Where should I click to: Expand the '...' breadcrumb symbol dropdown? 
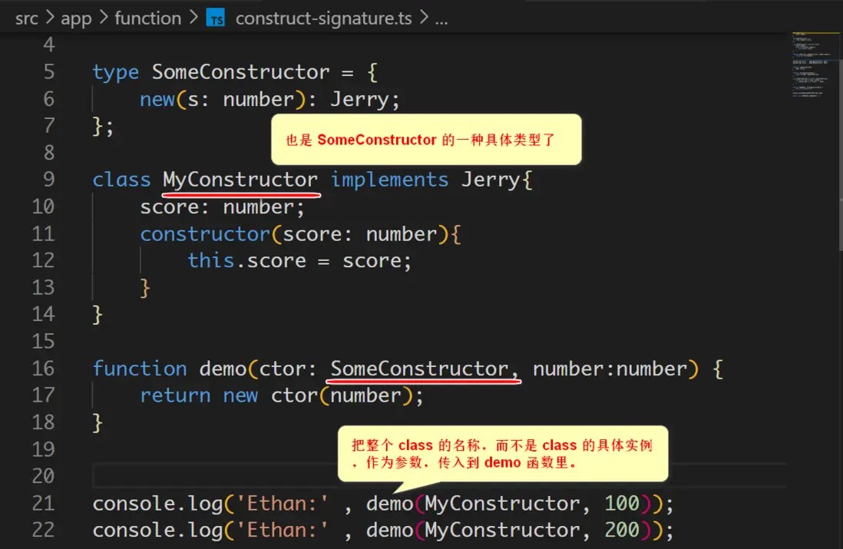click(441, 18)
